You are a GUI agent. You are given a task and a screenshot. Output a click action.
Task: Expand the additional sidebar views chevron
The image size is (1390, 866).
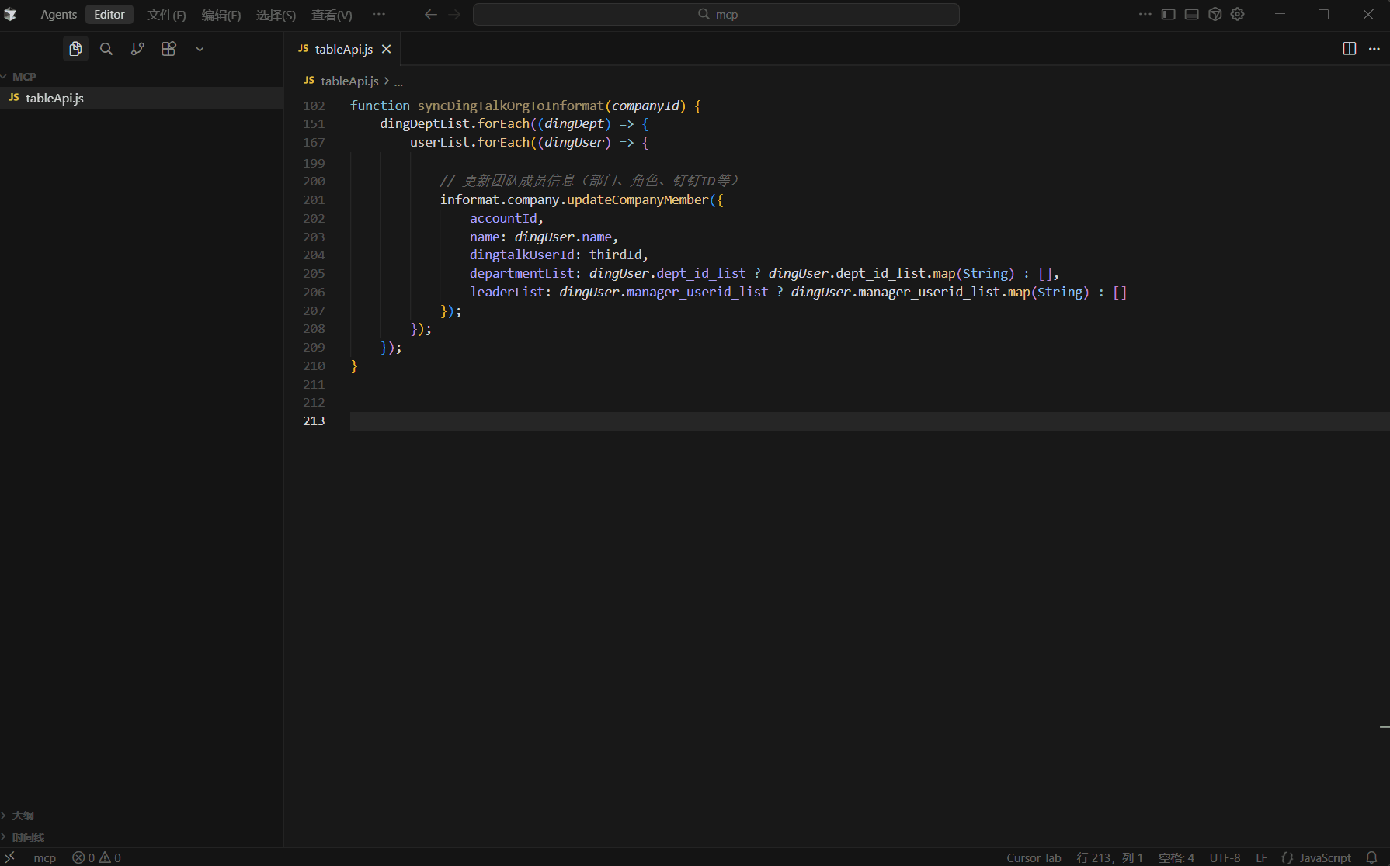(x=200, y=49)
